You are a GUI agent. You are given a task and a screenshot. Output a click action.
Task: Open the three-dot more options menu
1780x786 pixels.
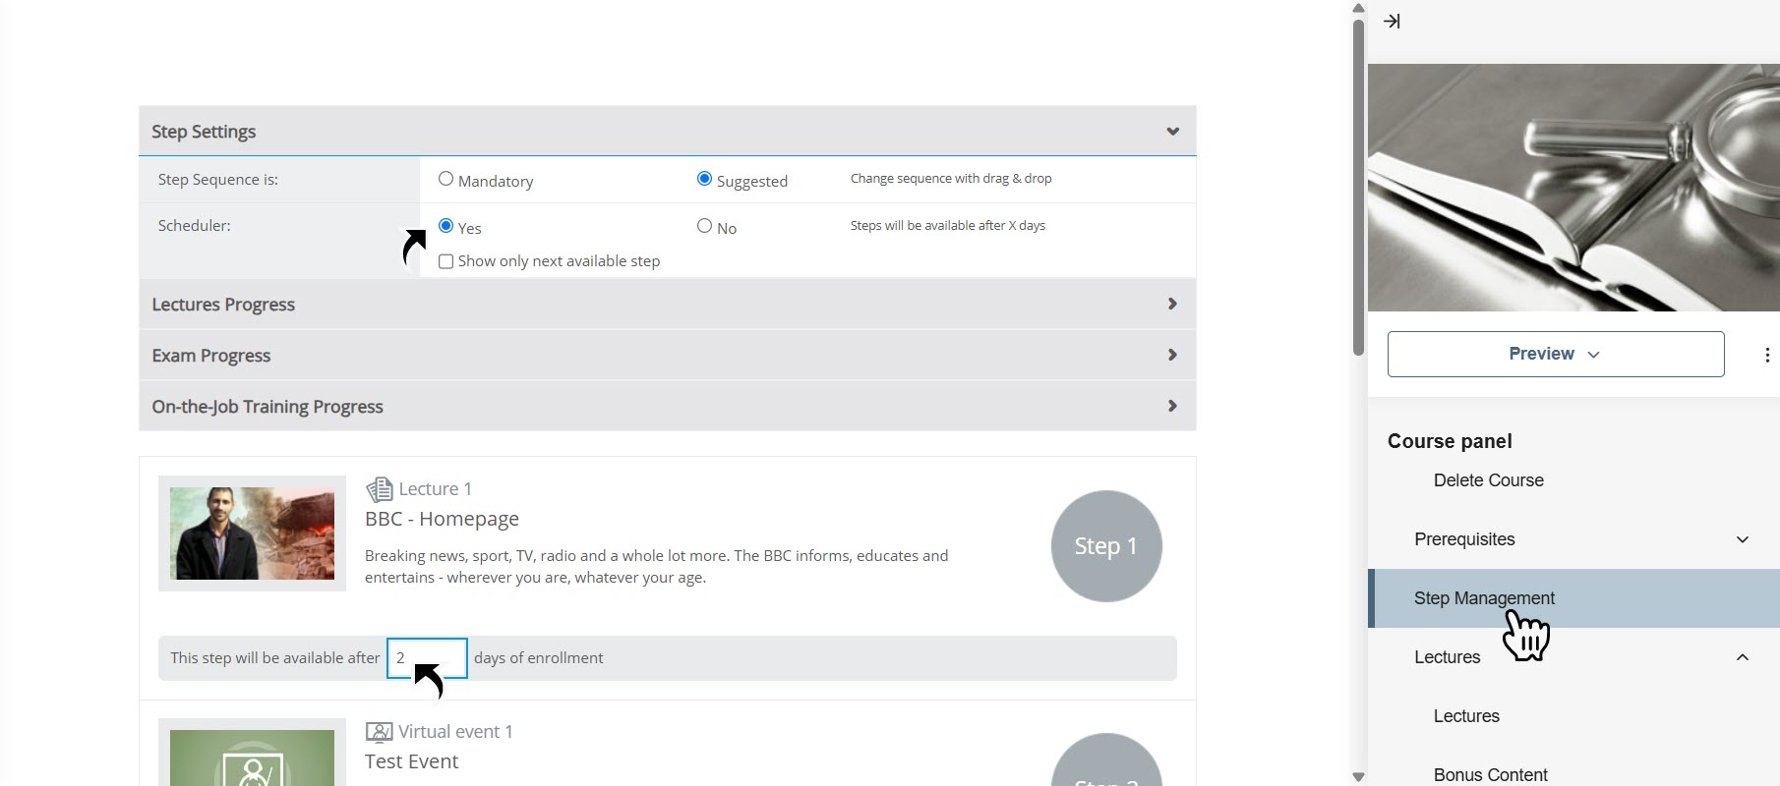(x=1766, y=355)
